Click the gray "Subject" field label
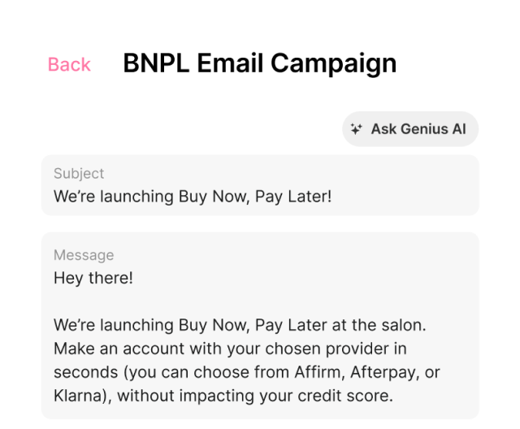 79,173
